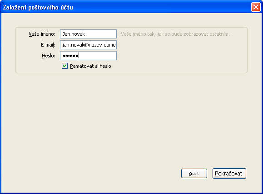Place cursor in jan.novak@nazev-dome text
Screen dimensions: 263x194
pyautogui.click(x=89, y=45)
